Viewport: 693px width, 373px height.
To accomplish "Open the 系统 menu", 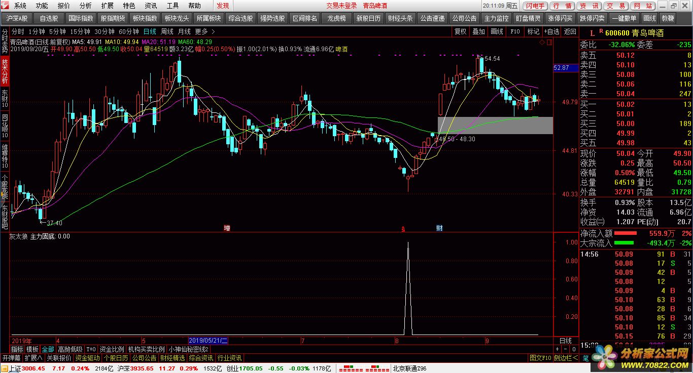I will (x=20, y=6).
